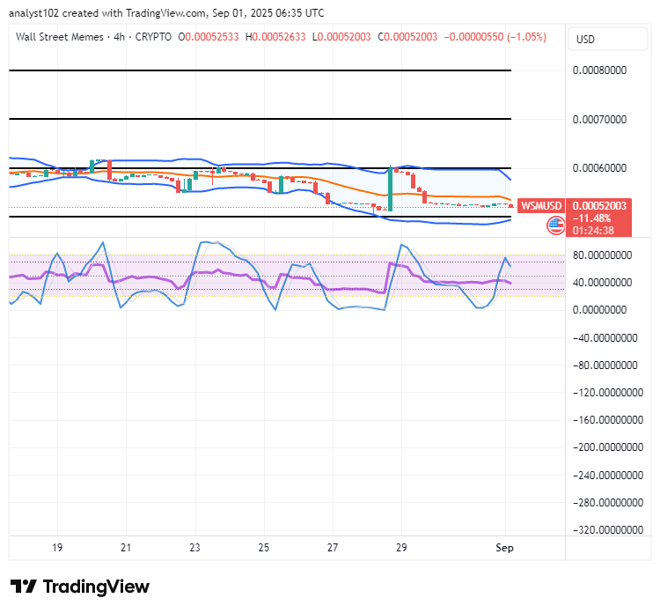Screen dimensions: 660x613
Task: Click the TradingView logo at bottom
Action: 80,587
